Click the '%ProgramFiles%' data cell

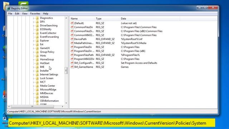130,55
